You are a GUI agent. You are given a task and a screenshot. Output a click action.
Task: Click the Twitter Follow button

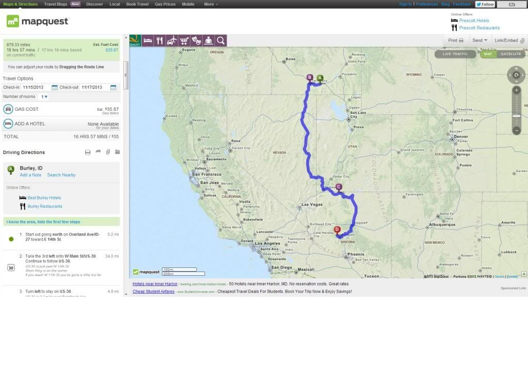485,4
